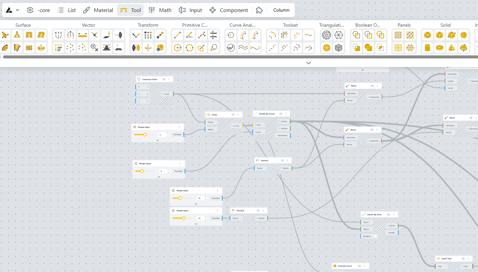Select the plain Sphere solid tool
This screenshot has height=272, width=478.
463,35
